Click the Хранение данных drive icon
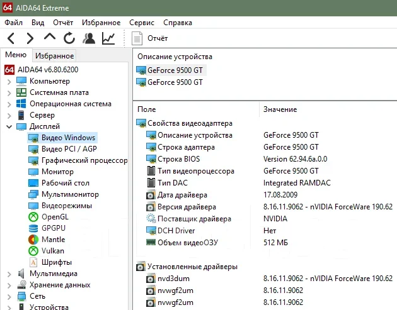This screenshot has width=397, height=310. tap(21, 285)
